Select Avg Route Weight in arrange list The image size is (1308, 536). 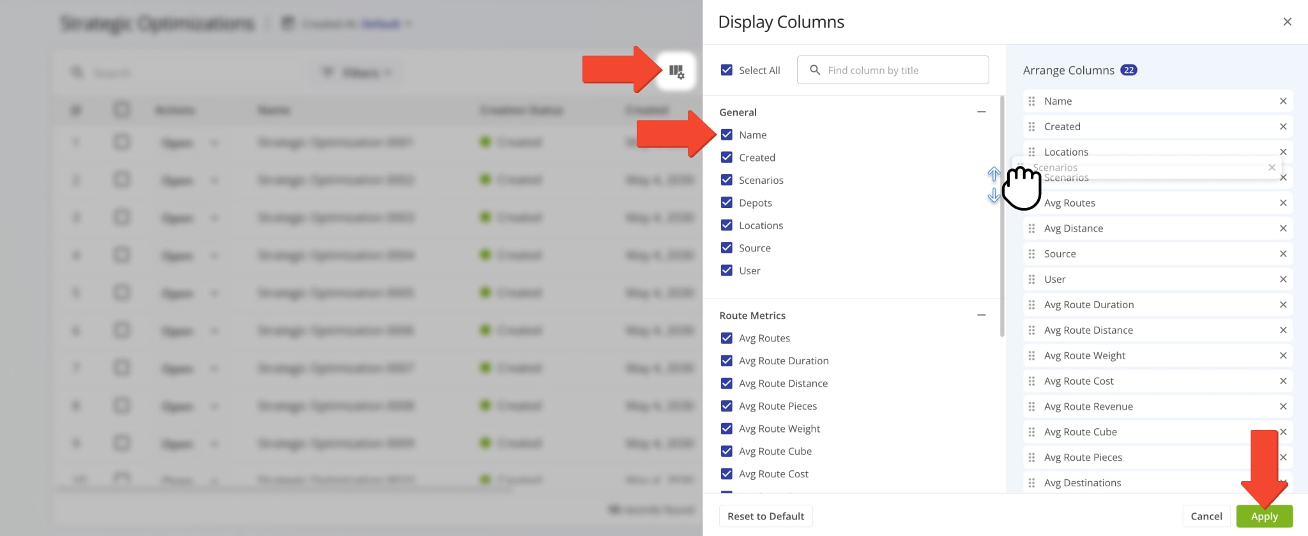(1084, 355)
